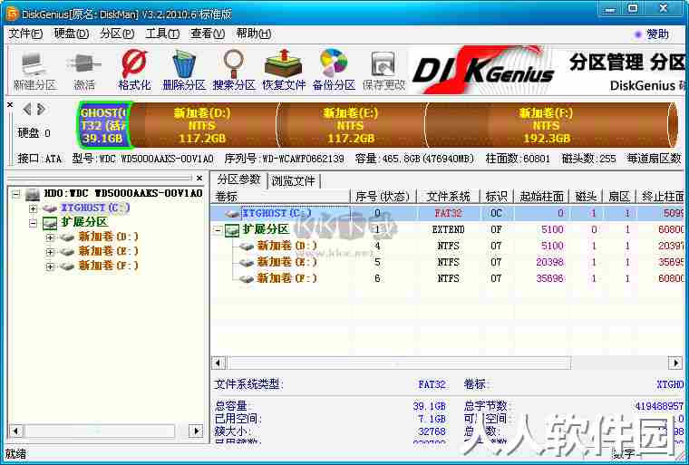Select GHOST 39.1GB partition in disk map
The image size is (689, 465).
click(104, 125)
